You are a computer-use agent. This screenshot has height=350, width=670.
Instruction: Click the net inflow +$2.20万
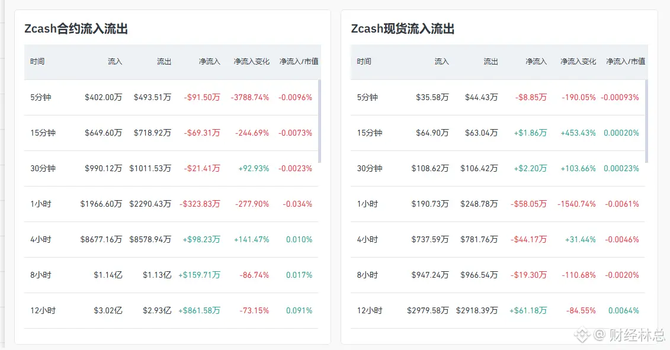(531, 168)
